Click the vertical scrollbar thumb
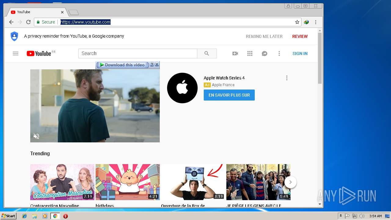The width and height of the screenshot is (391, 220). pyautogui.click(x=320, y=58)
